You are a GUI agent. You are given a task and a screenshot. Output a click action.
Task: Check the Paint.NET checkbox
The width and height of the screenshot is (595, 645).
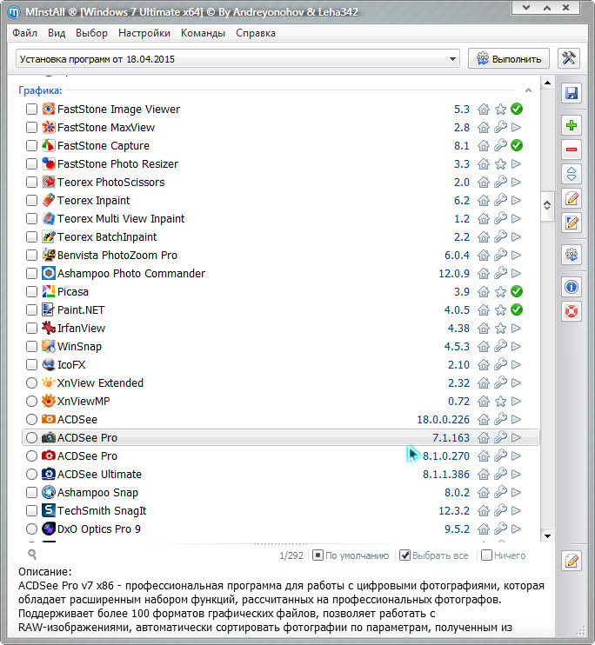pos(31,309)
